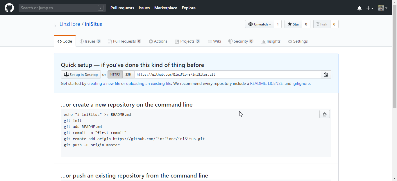
Task: Expand the plus create-new menu
Action: tap(370, 8)
